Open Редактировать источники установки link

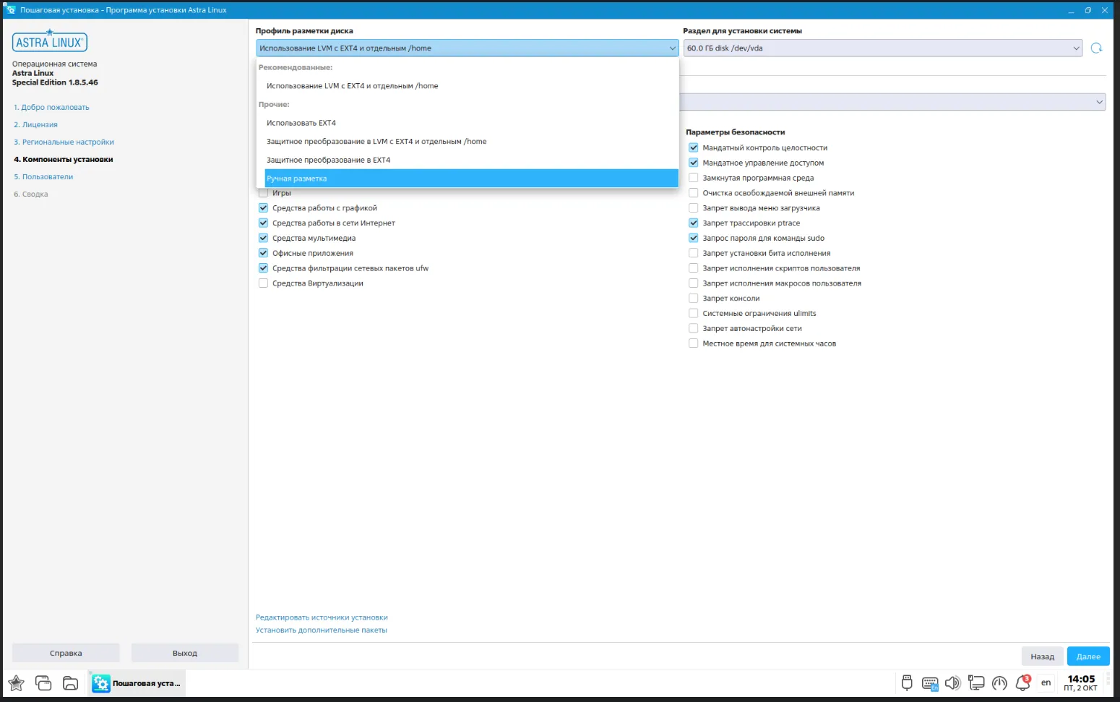point(322,617)
